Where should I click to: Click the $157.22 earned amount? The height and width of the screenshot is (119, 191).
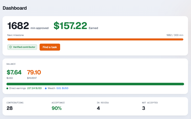[70, 26]
